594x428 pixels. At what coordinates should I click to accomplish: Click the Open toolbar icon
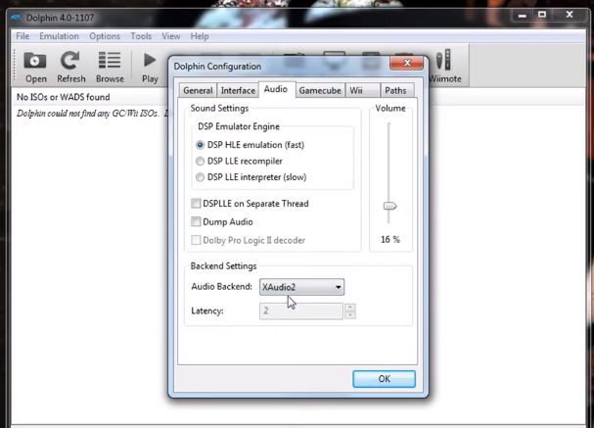coord(35,68)
